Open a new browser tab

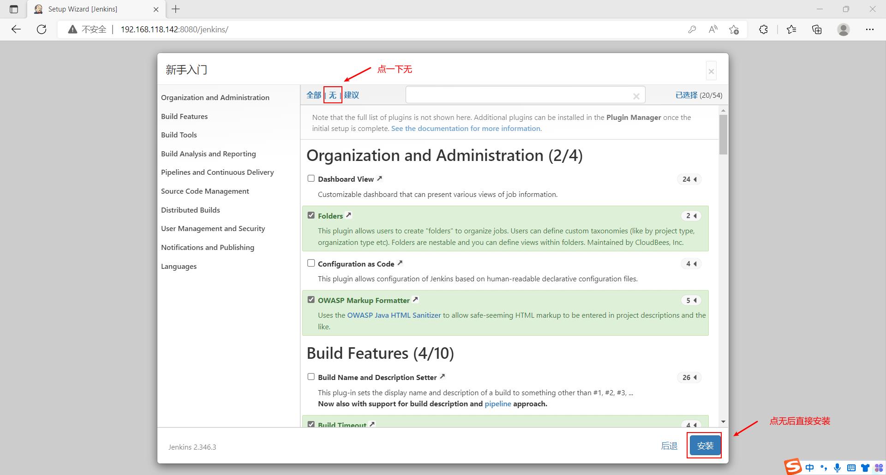[x=176, y=9]
